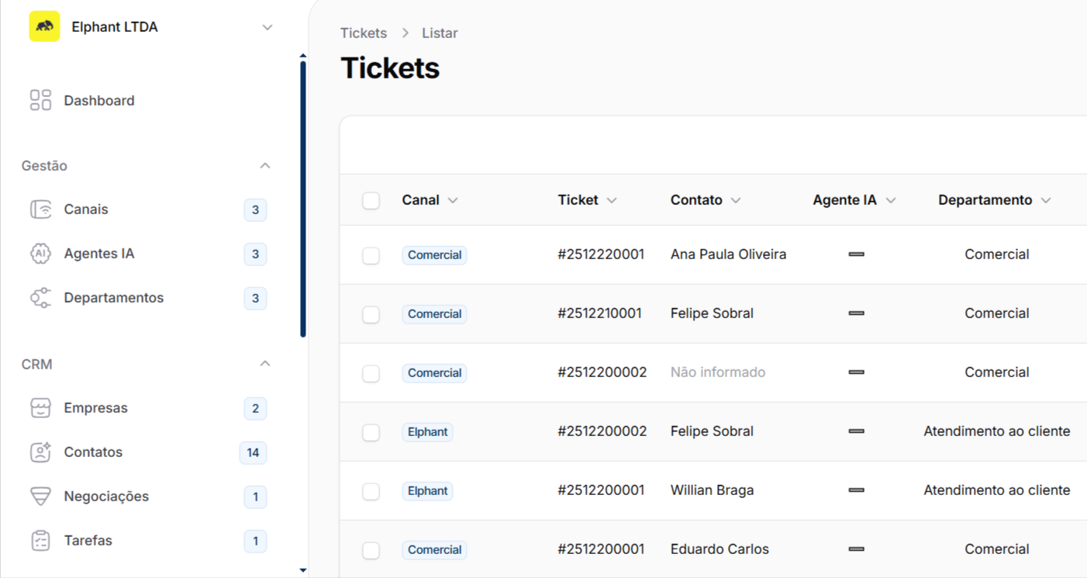1087x578 pixels.
Task: Click the Negociações funnel icon
Action: pos(40,497)
